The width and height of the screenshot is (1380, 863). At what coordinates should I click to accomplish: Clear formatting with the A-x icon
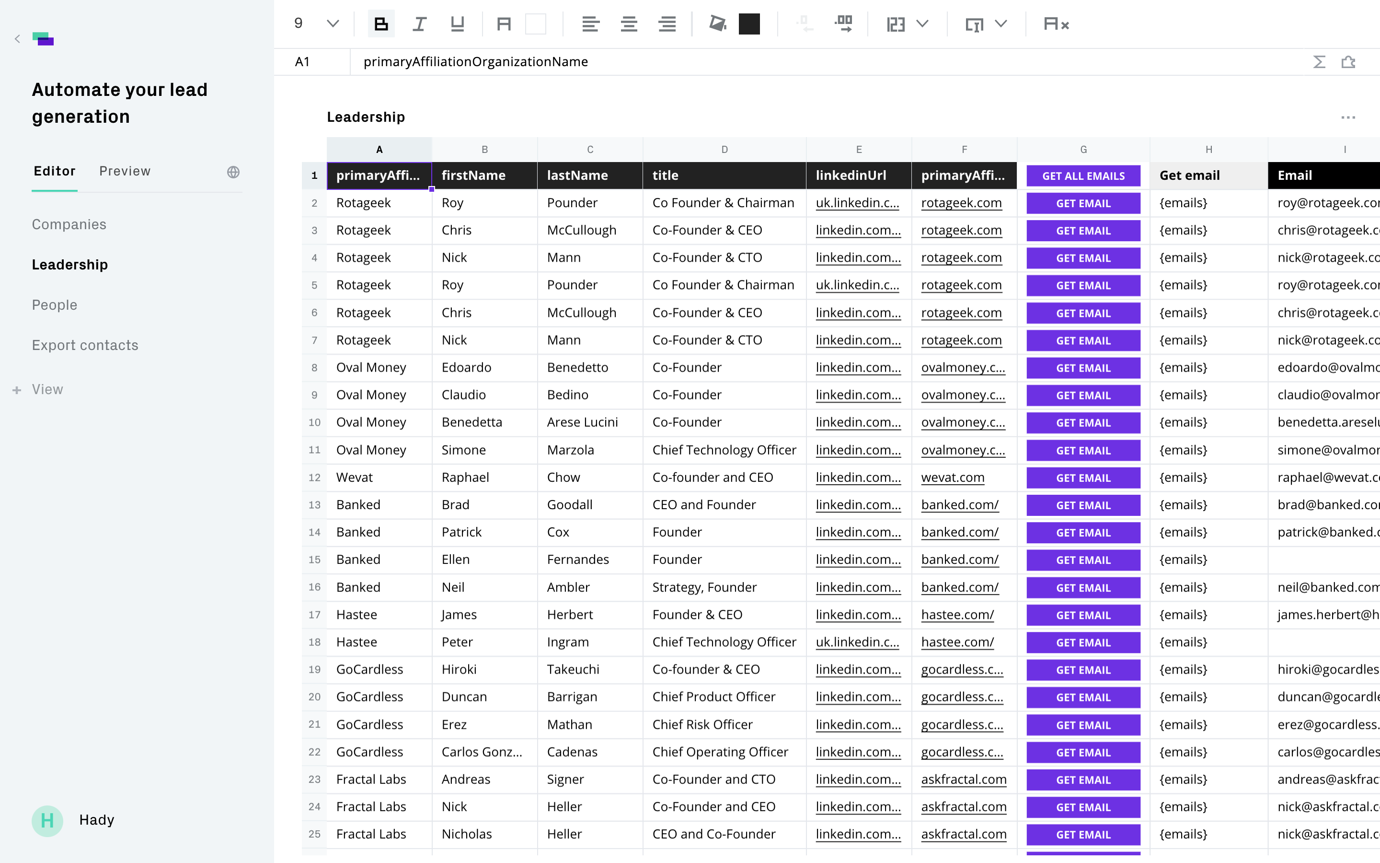(1056, 24)
